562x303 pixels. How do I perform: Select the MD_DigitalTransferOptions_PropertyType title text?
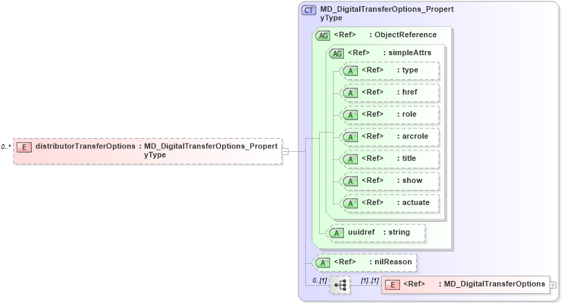click(387, 13)
